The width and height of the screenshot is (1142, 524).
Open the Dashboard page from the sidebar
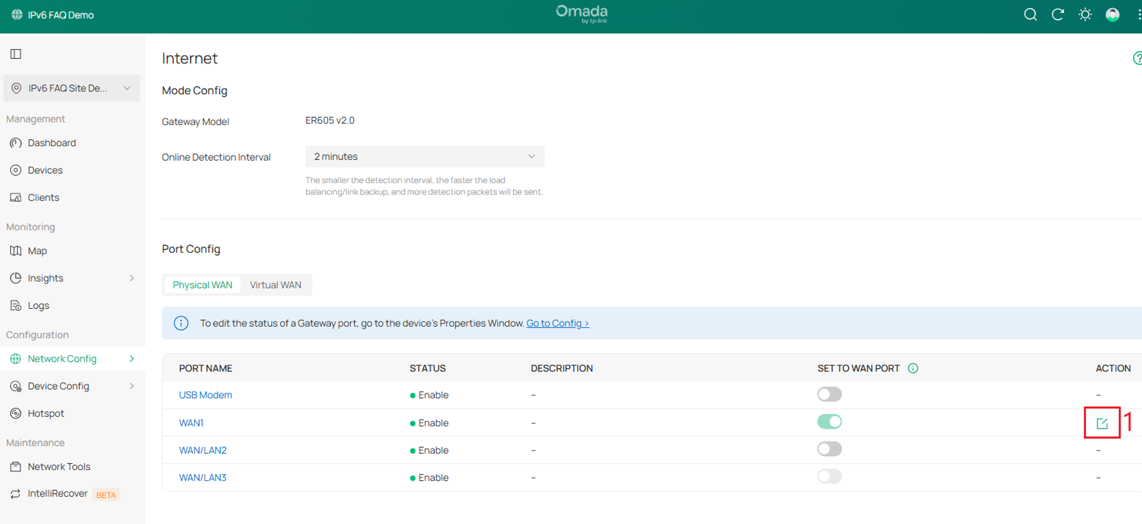[52, 143]
